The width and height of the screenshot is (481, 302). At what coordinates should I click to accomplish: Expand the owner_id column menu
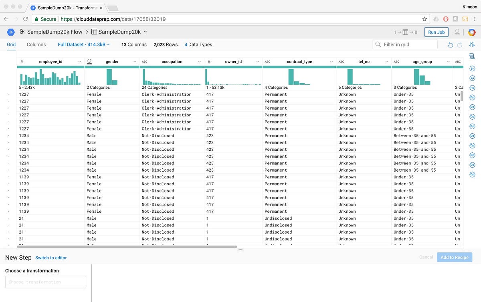point(257,62)
